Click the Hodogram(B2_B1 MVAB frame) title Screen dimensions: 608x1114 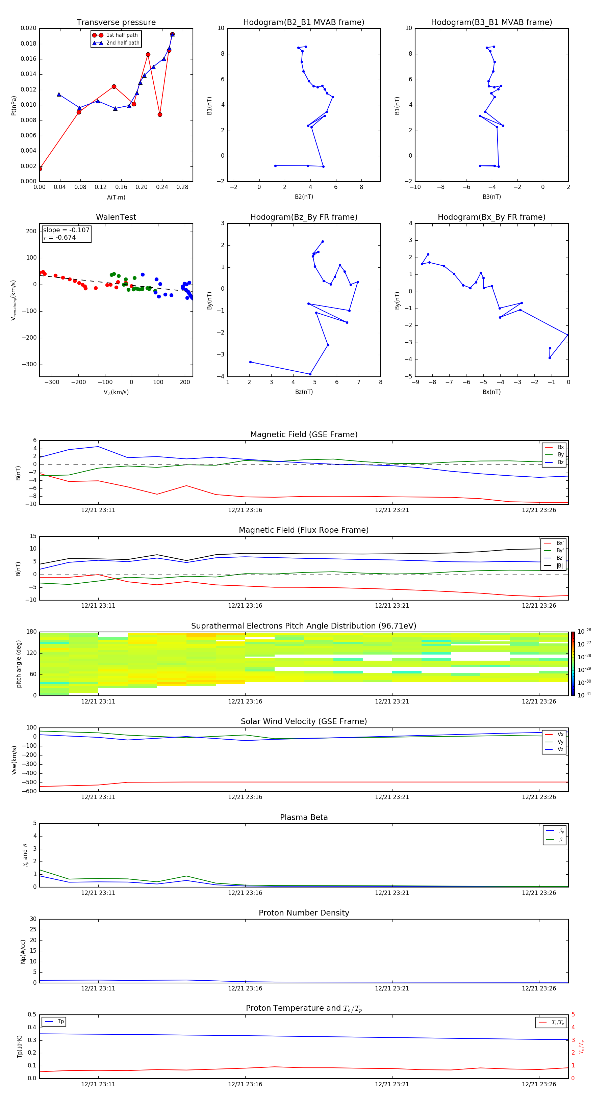[x=304, y=23]
